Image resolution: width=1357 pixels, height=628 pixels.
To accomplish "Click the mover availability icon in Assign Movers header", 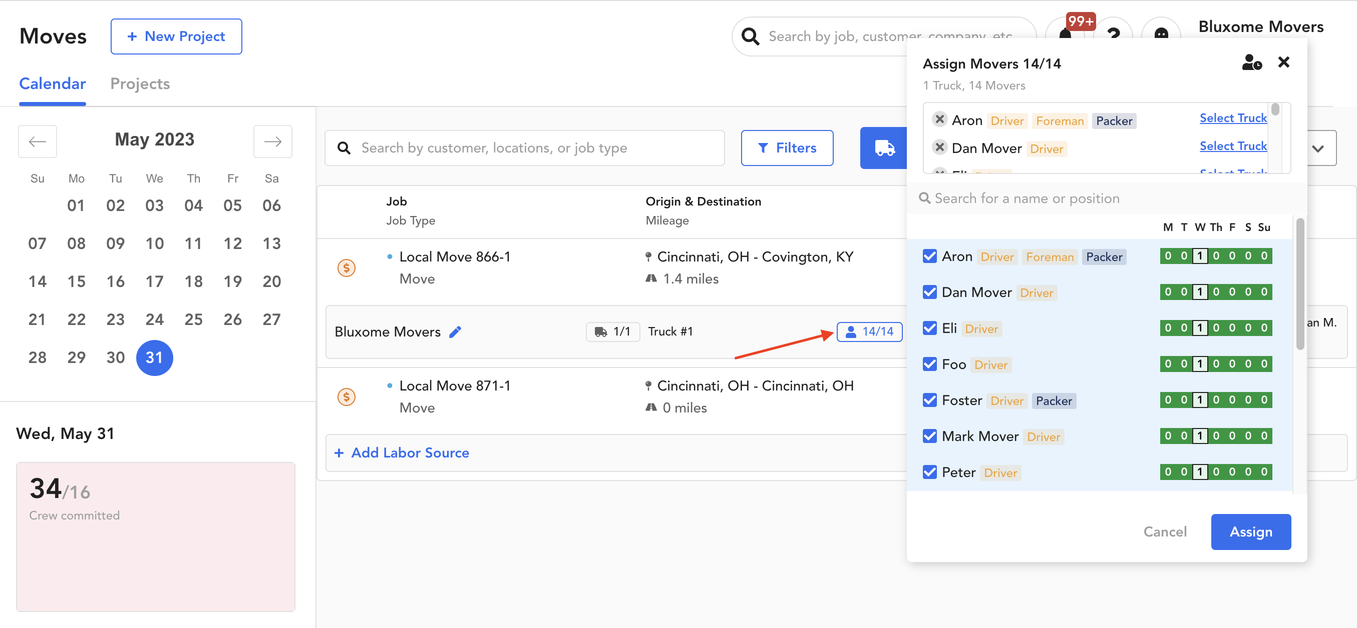I will (1251, 62).
